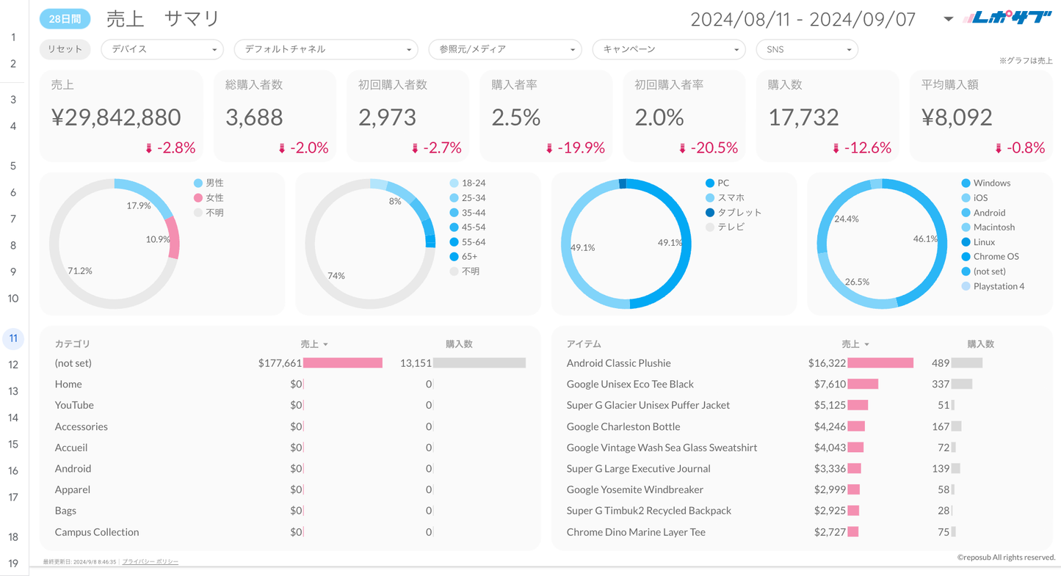Viewport: 1061px width, 576px height.
Task: Sort item table by 売上 header
Action: click(855, 344)
